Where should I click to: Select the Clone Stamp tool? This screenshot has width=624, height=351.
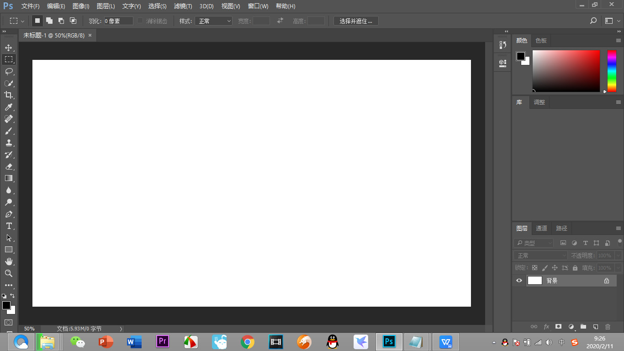click(9, 143)
